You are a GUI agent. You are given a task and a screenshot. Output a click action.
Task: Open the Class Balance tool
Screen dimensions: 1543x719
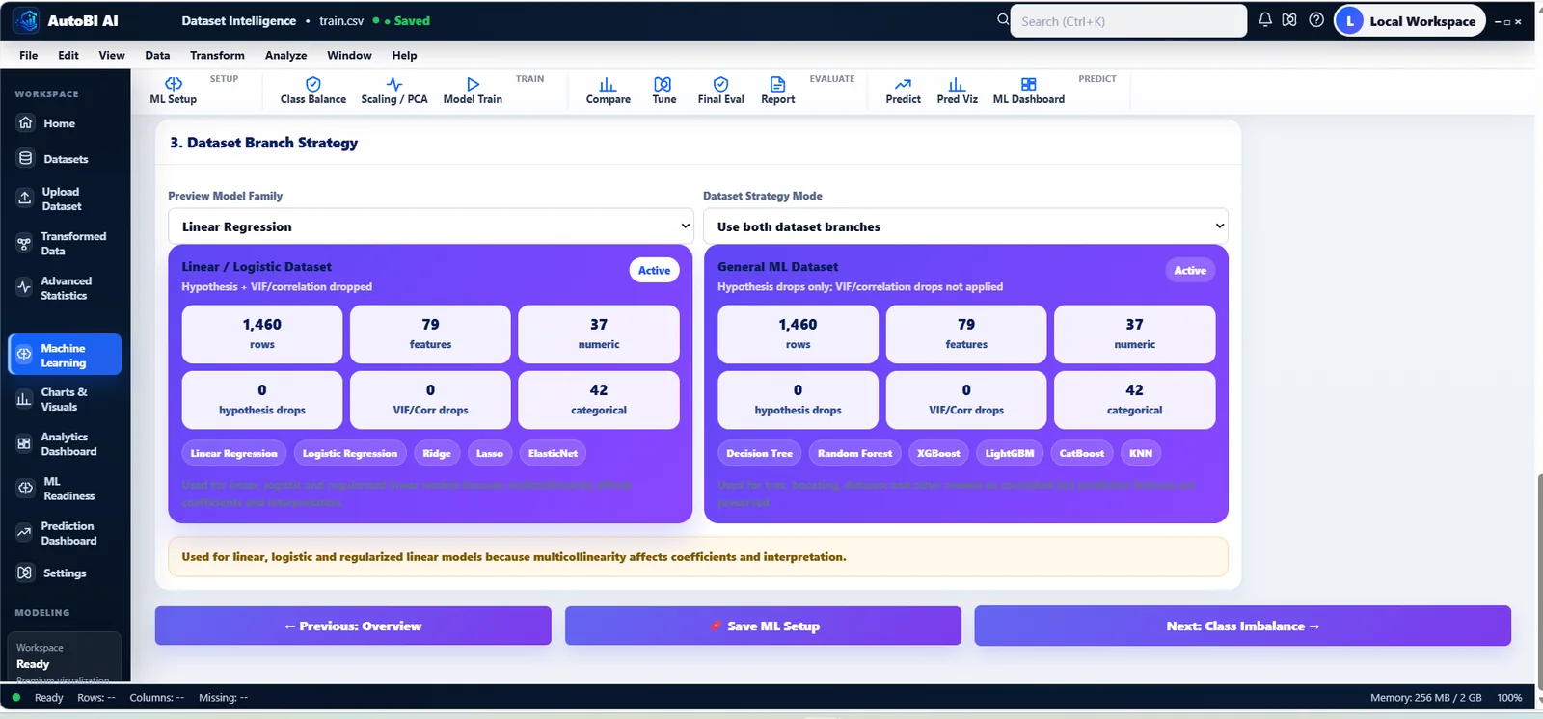(312, 91)
